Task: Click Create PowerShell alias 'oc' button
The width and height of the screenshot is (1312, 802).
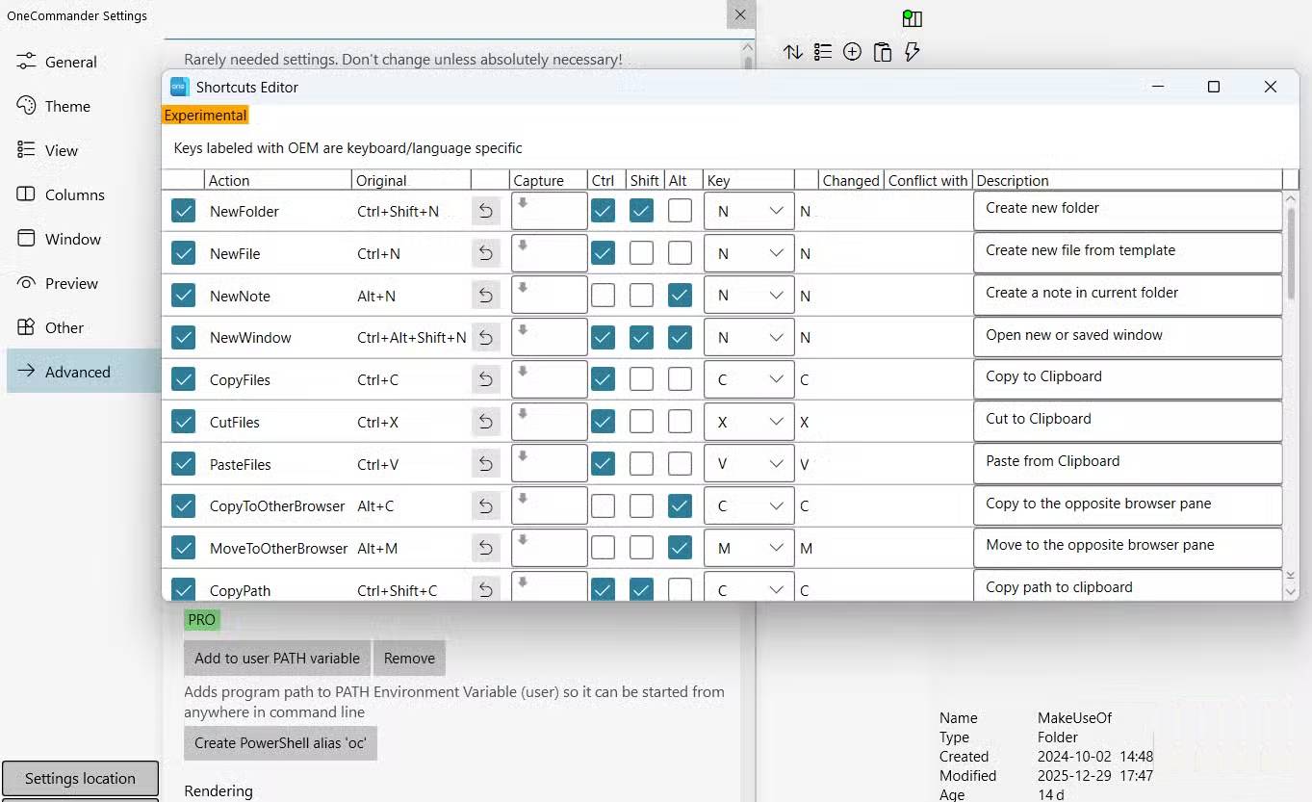Action: point(280,743)
